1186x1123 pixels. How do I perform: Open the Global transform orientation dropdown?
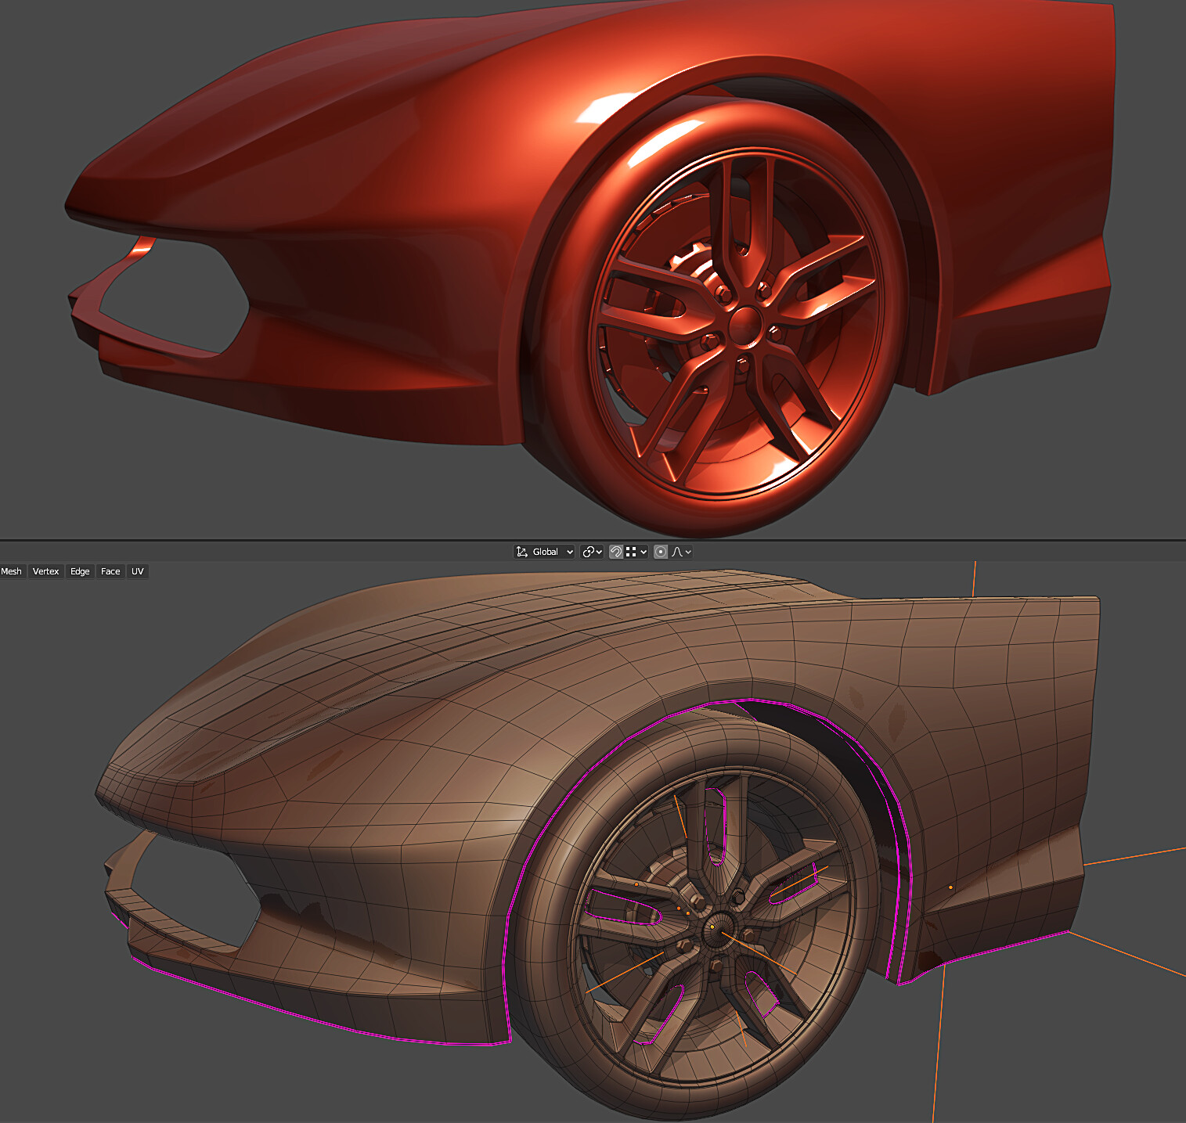click(544, 552)
